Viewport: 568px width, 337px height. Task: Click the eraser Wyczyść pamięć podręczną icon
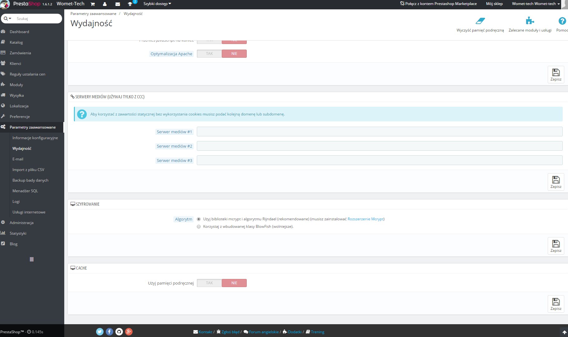[480, 21]
